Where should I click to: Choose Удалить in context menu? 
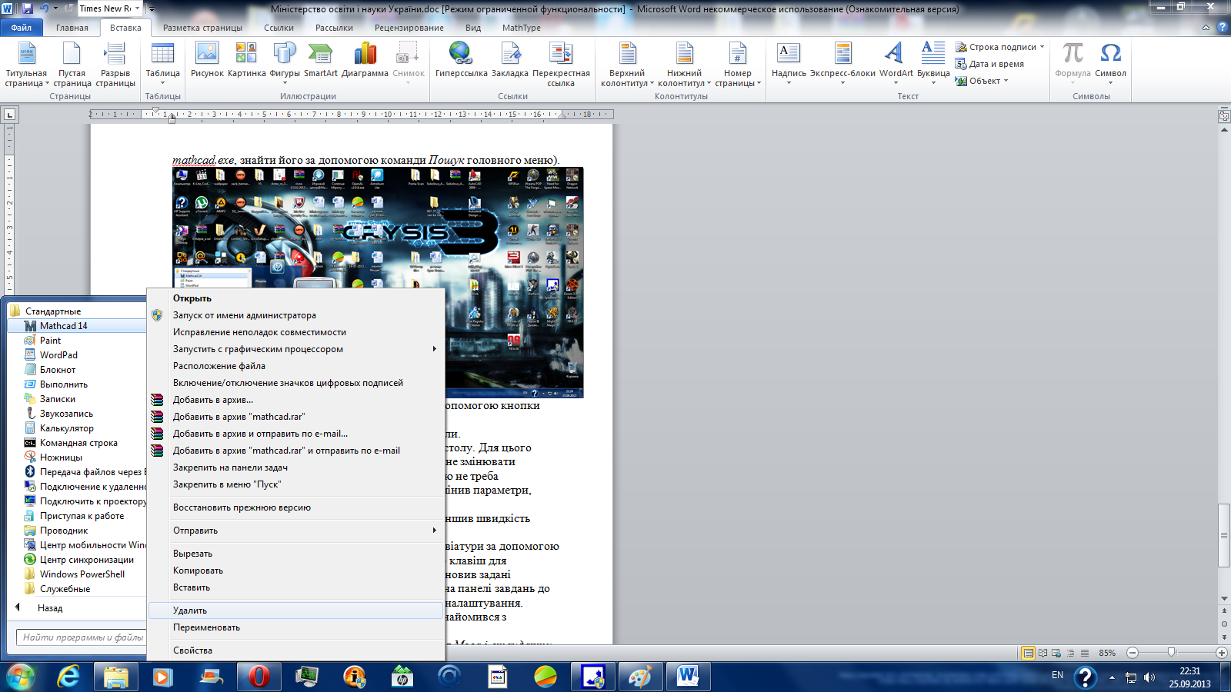coord(296,610)
